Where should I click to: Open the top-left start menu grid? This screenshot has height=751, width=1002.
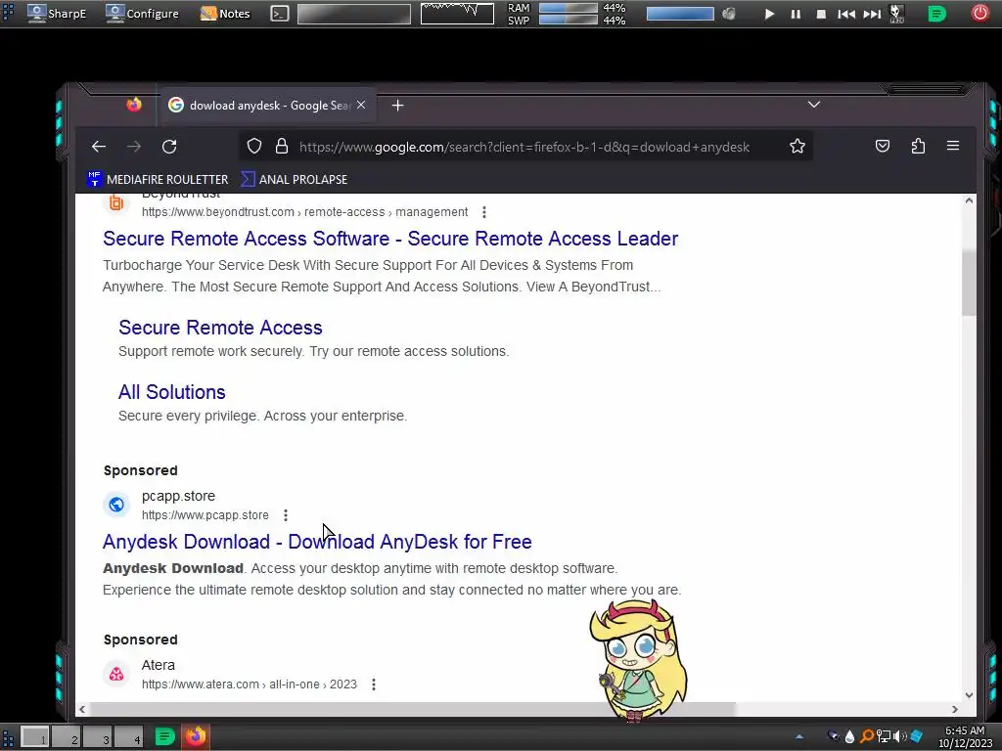click(x=8, y=13)
